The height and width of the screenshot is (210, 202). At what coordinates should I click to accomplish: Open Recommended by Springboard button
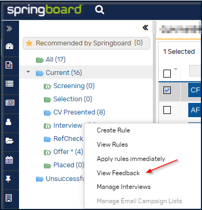(x=86, y=43)
